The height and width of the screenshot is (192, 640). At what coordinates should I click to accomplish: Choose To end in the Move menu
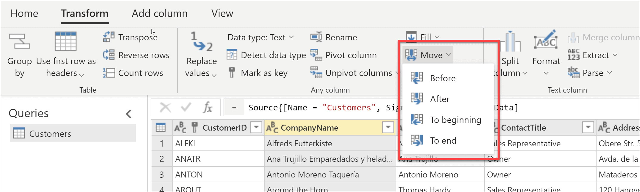(x=448, y=140)
